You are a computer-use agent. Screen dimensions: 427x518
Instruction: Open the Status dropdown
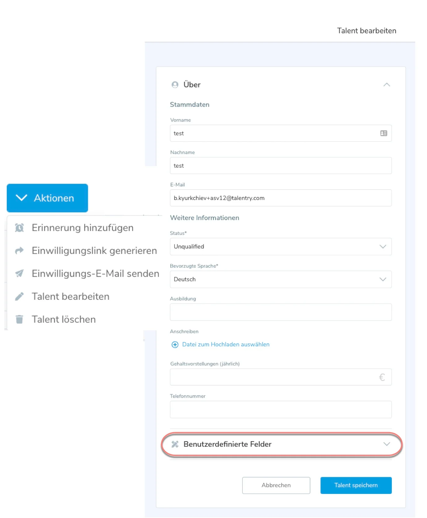tap(280, 247)
